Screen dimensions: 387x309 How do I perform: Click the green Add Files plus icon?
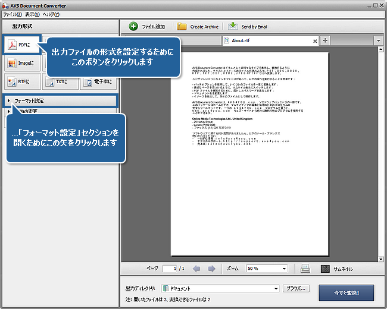tap(133, 26)
